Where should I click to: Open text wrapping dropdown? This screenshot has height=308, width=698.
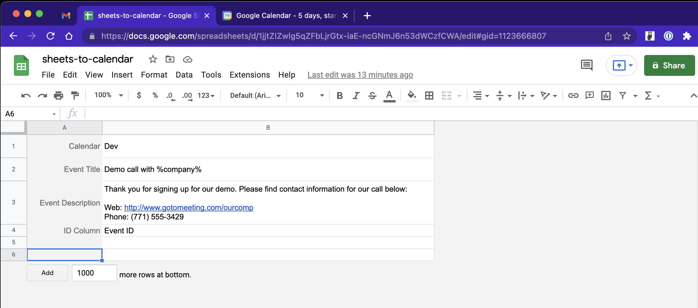pyautogui.click(x=526, y=95)
